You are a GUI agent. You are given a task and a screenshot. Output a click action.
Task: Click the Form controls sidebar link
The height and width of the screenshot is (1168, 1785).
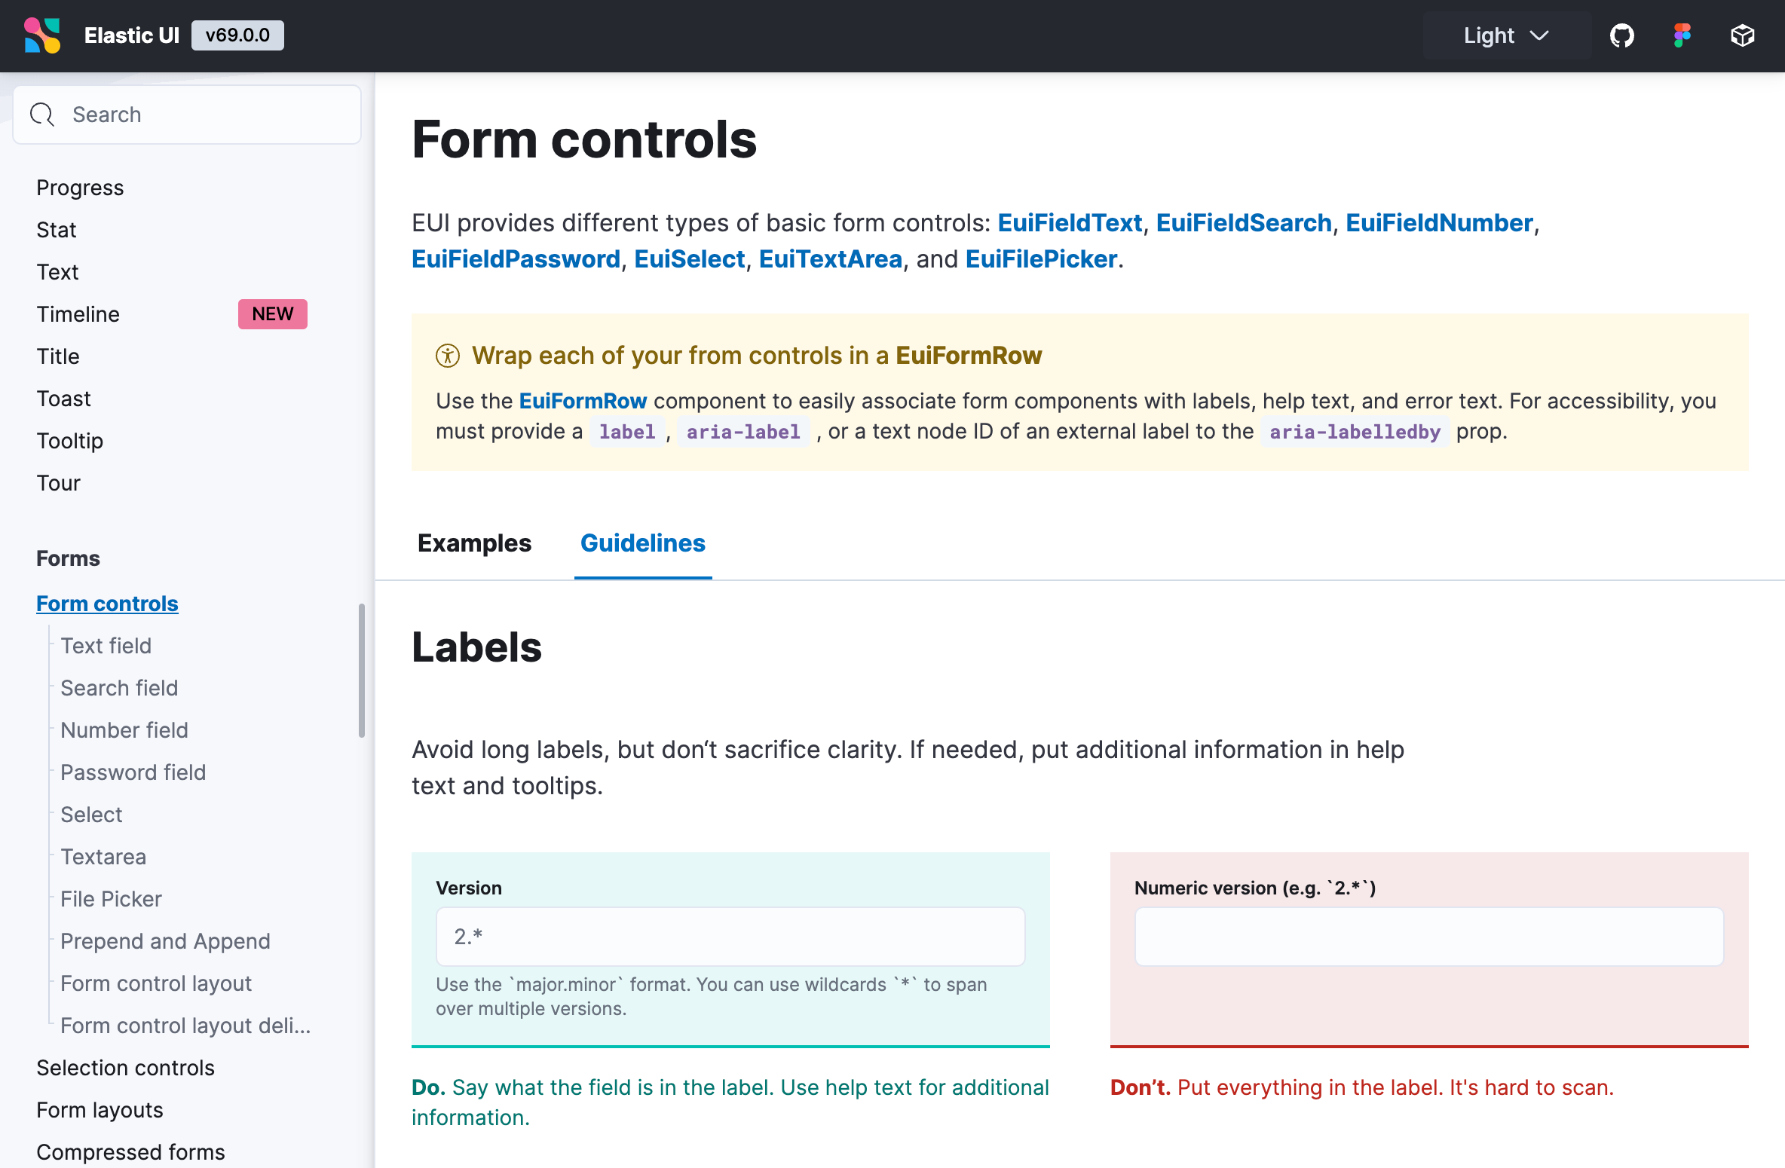pos(107,604)
